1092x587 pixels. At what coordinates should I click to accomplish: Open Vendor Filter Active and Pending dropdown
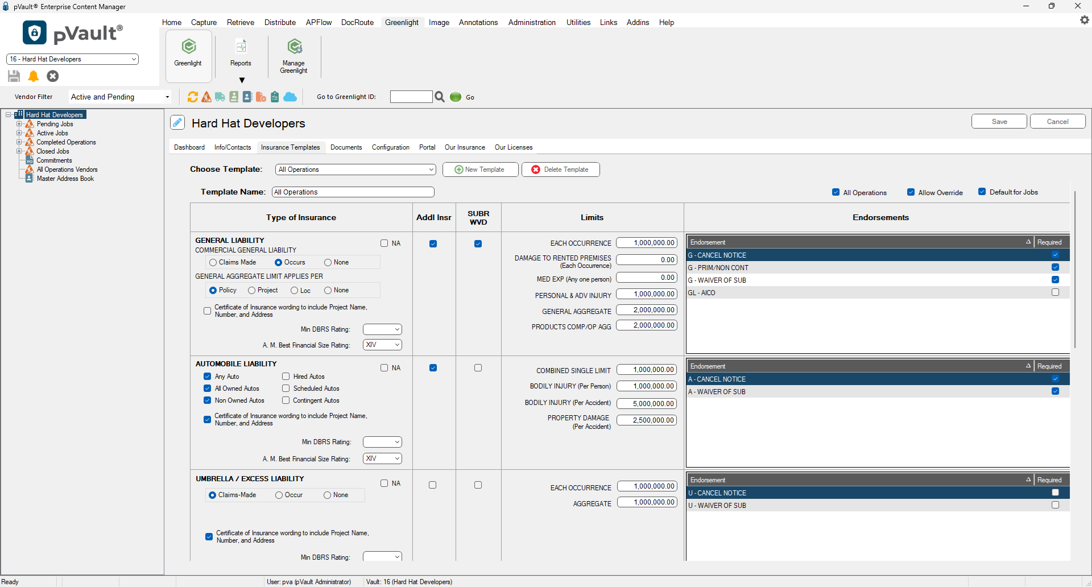coord(120,97)
